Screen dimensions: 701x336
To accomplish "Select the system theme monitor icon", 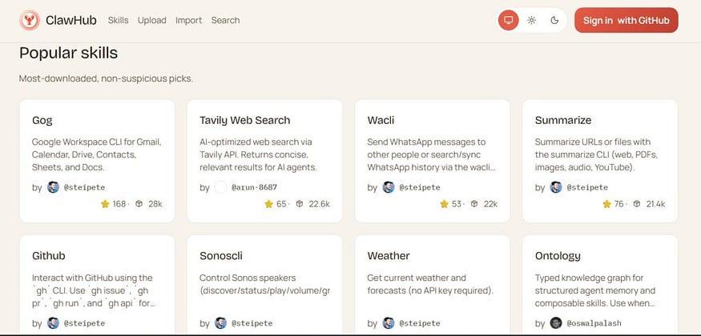I will point(508,20).
